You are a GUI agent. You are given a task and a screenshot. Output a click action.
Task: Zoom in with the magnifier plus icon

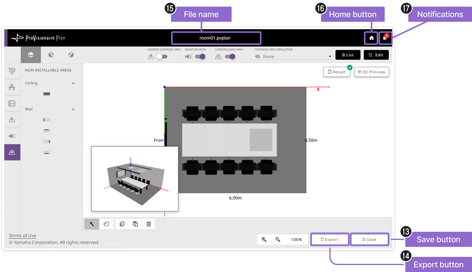click(264, 239)
